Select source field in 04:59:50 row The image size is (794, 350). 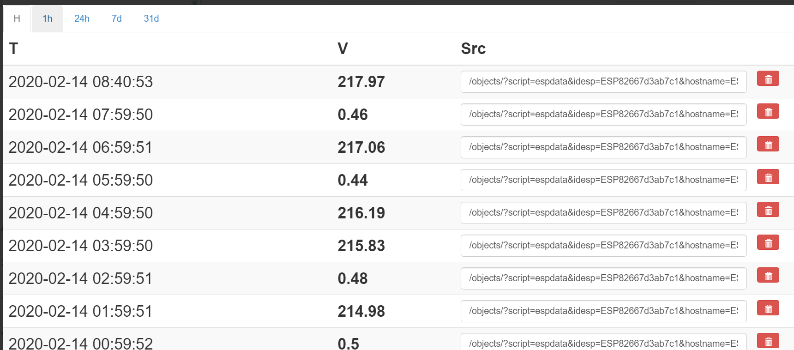603,213
